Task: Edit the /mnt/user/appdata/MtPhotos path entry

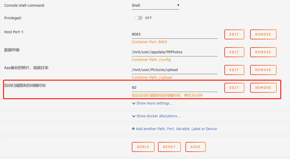Action: coord(234,52)
